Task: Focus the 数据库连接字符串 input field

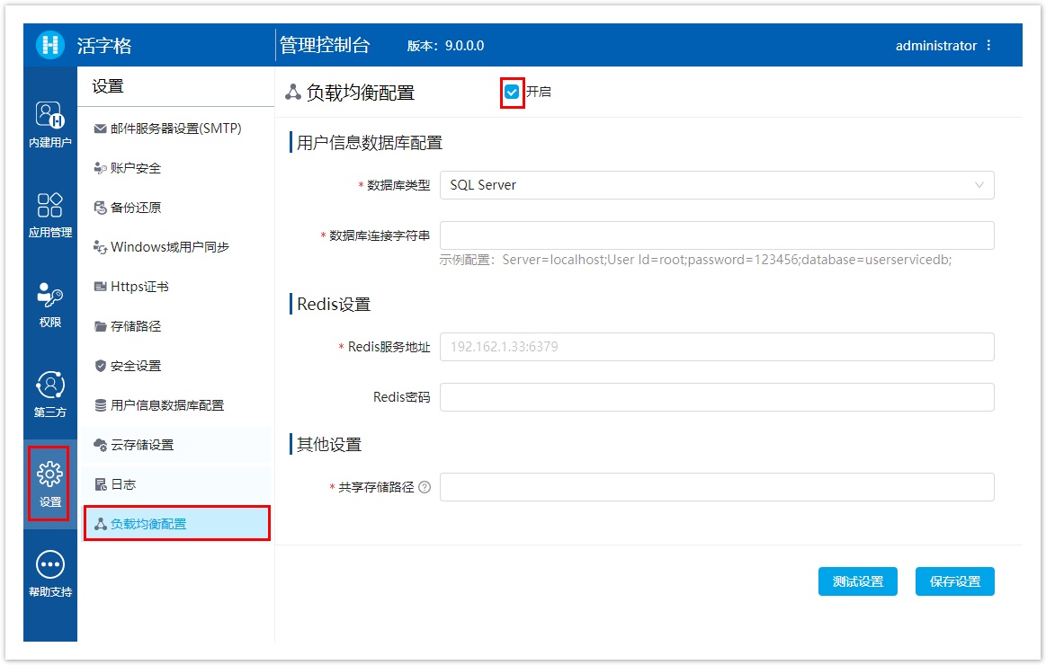Action: tap(716, 235)
